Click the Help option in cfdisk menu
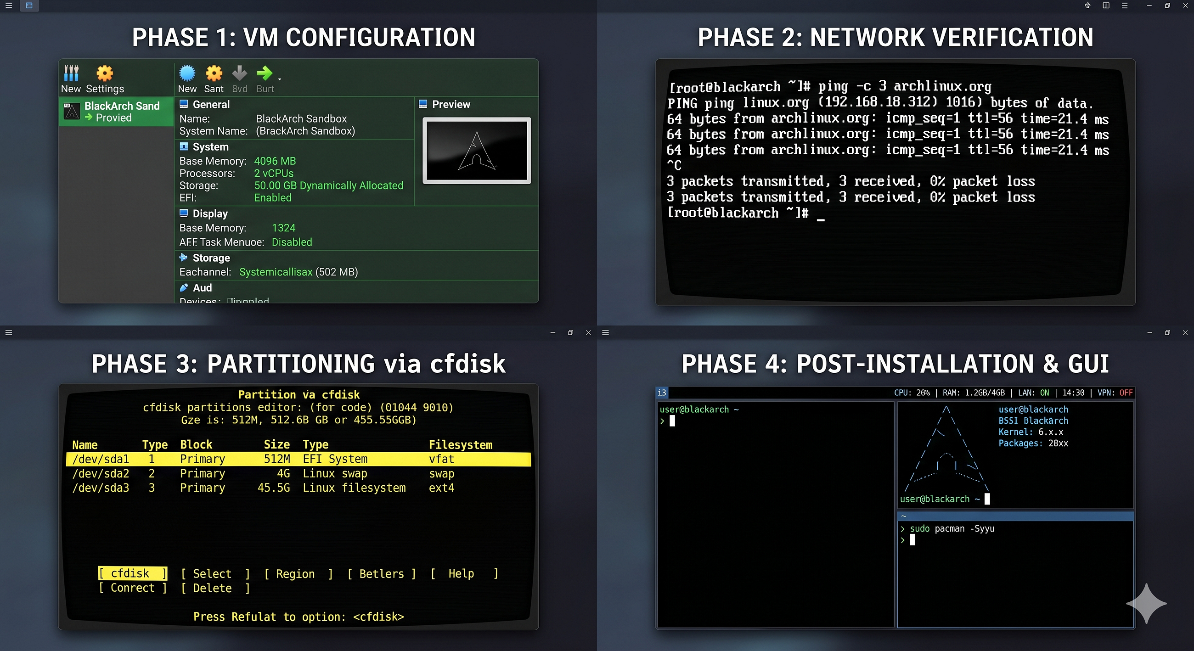 point(464,573)
